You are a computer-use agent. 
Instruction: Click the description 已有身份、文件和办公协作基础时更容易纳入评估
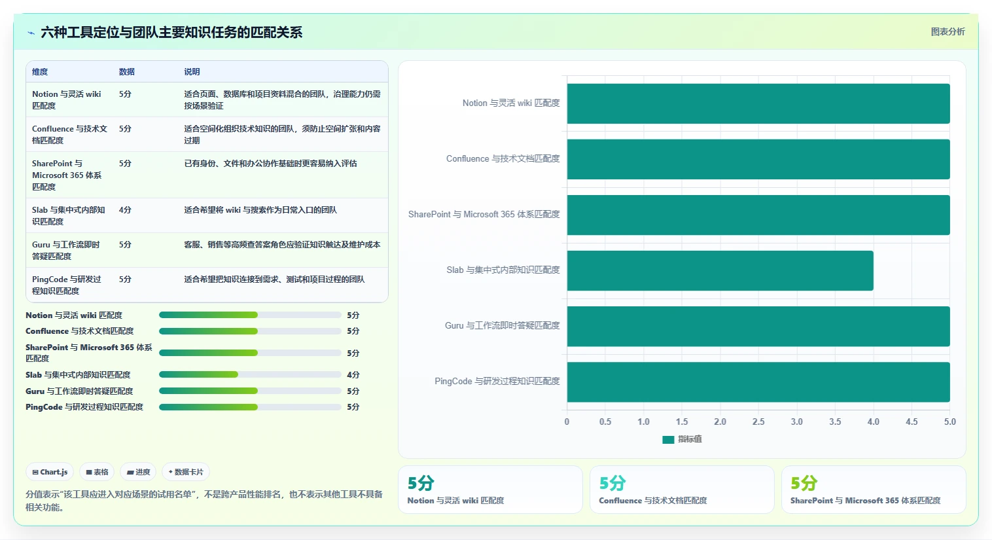pos(270,164)
